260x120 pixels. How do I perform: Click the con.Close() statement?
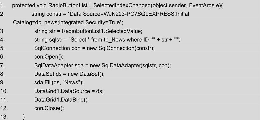click(49, 108)
